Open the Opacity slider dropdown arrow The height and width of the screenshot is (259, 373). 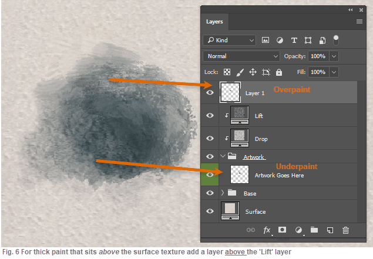pyautogui.click(x=334, y=56)
